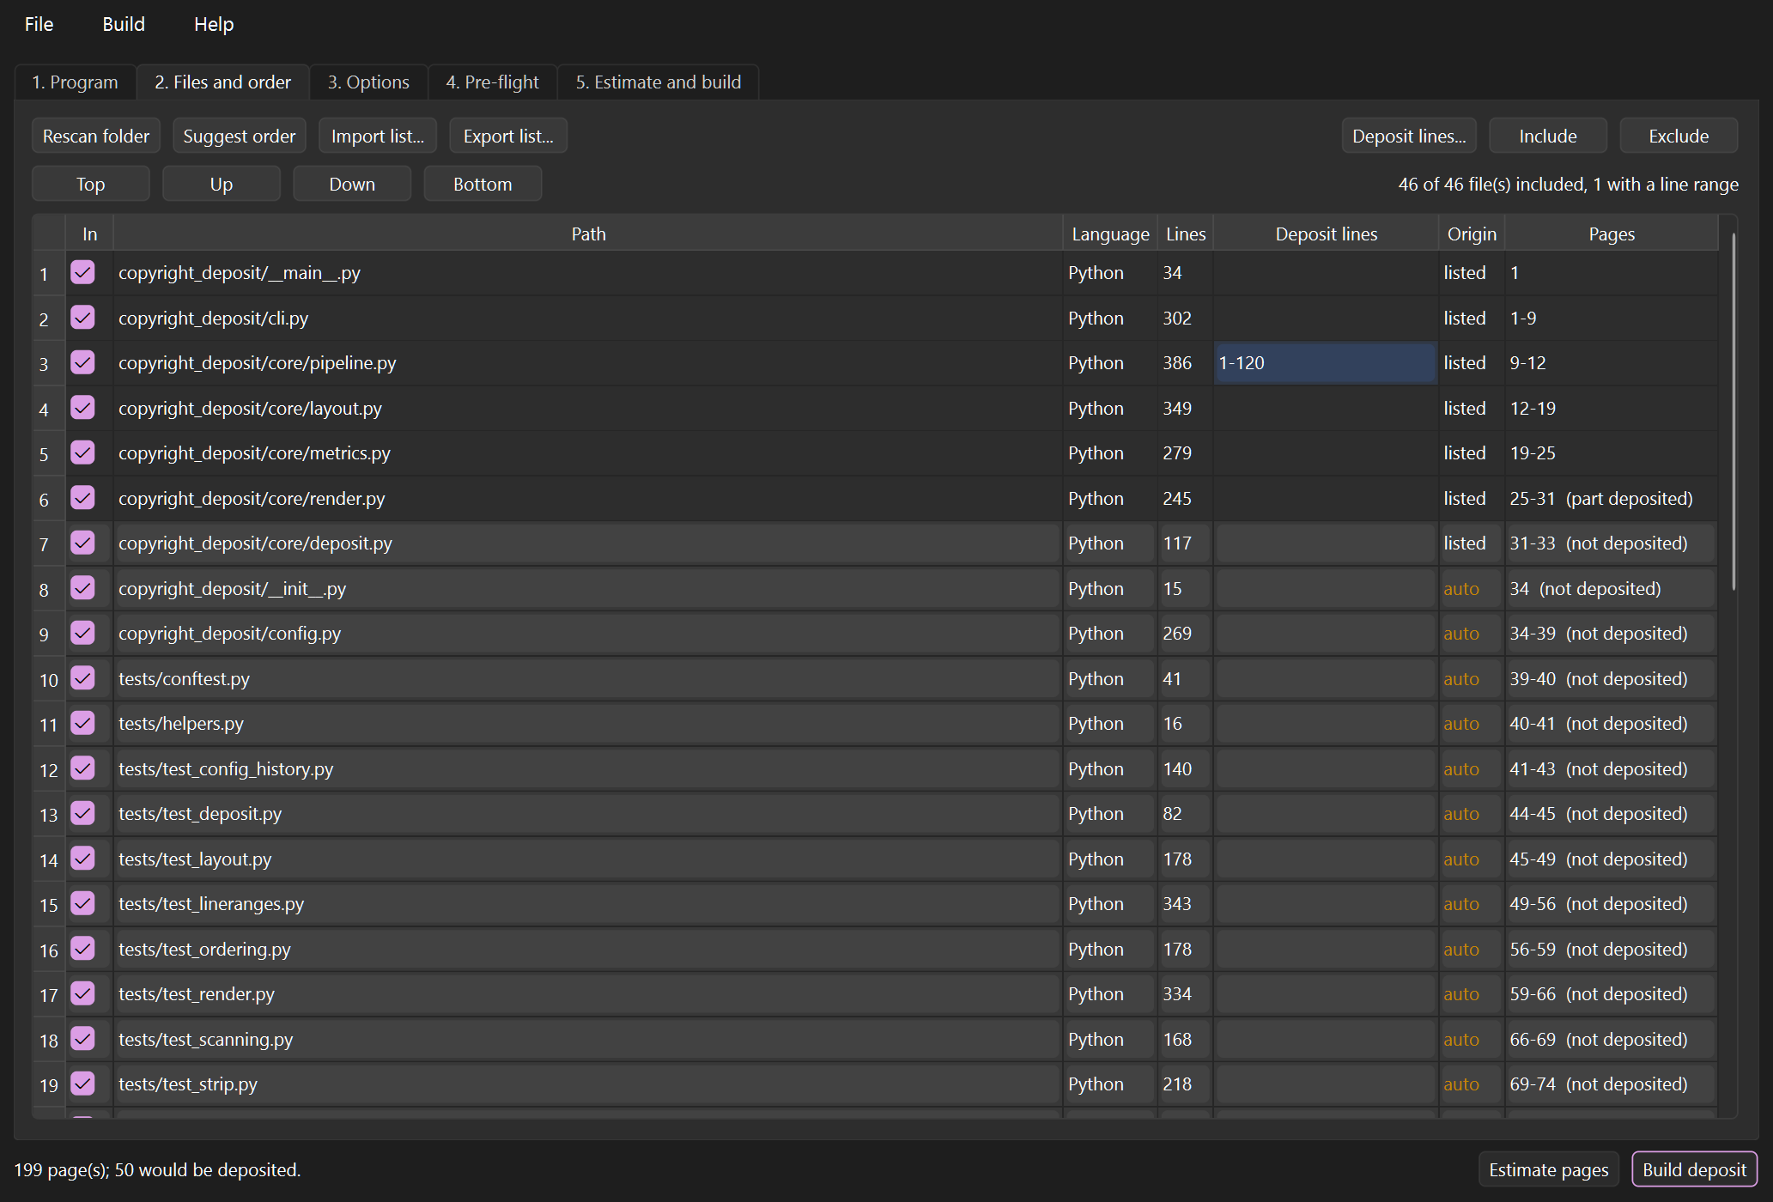The height and width of the screenshot is (1202, 1773).
Task: Toggle checkbox for core/render.py row
Action: click(x=82, y=498)
